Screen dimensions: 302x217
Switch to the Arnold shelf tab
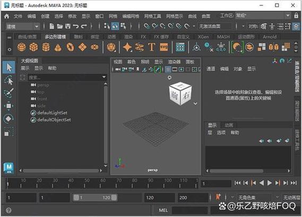click(270, 37)
